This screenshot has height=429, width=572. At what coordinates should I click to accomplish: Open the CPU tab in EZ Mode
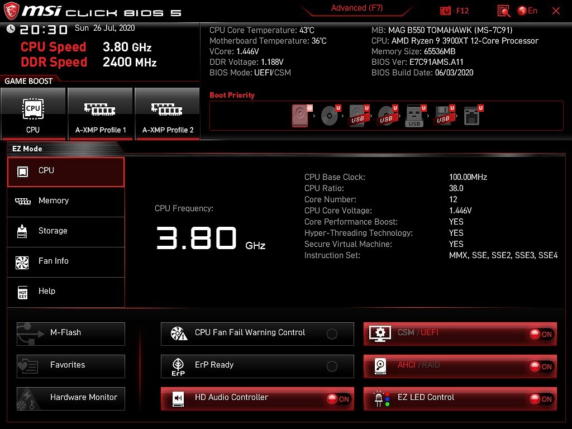66,172
